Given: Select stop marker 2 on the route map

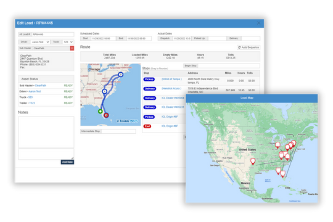Looking at the screenshot, I should coord(121,75).
